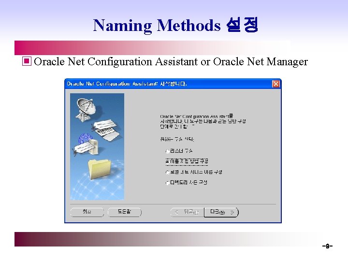348x261 pixels.
Task: Click the wizard illustration with satellite dish
Action: click(x=97, y=147)
